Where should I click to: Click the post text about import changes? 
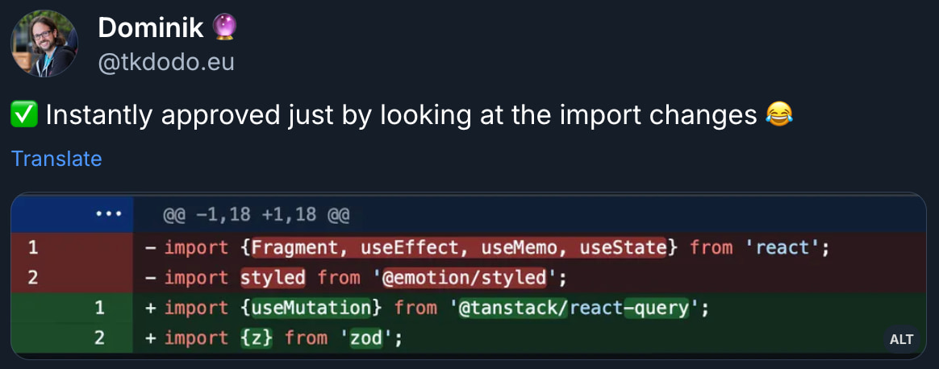401,114
